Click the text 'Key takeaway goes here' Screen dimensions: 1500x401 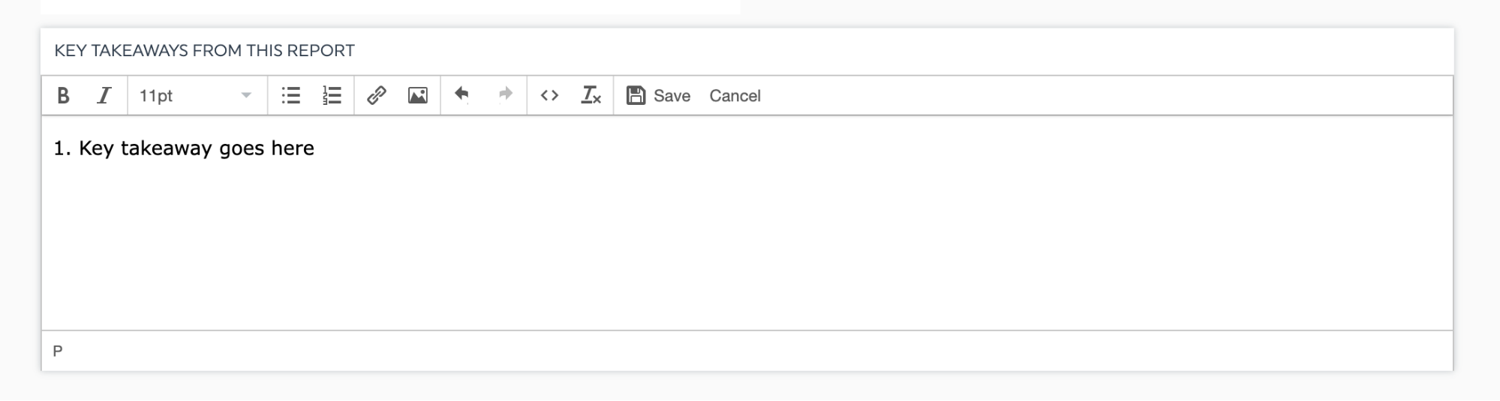[197, 148]
